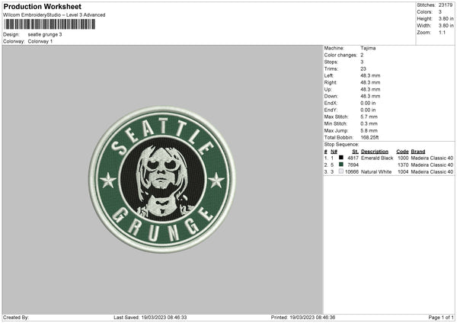Select the 'Natural White' description cell
Viewport: 457px width, 323px height.
coord(376,172)
